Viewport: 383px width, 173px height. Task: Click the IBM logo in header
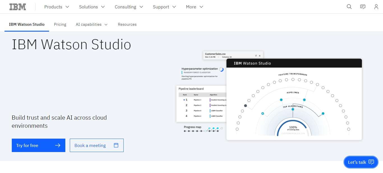tap(18, 7)
